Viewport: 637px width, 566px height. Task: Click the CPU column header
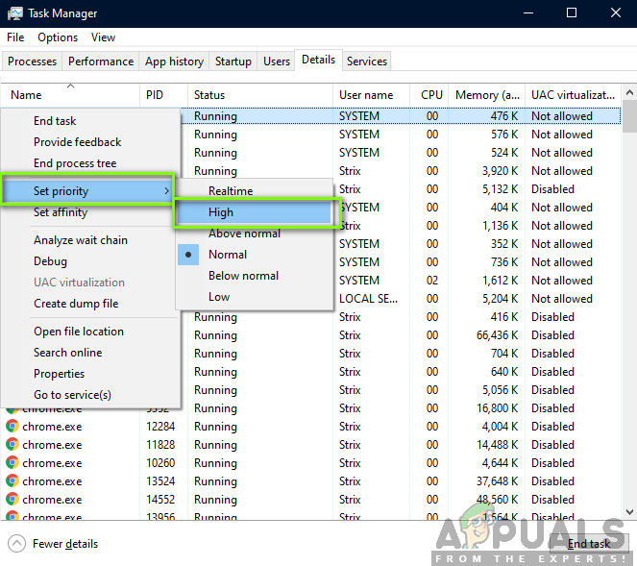431,95
